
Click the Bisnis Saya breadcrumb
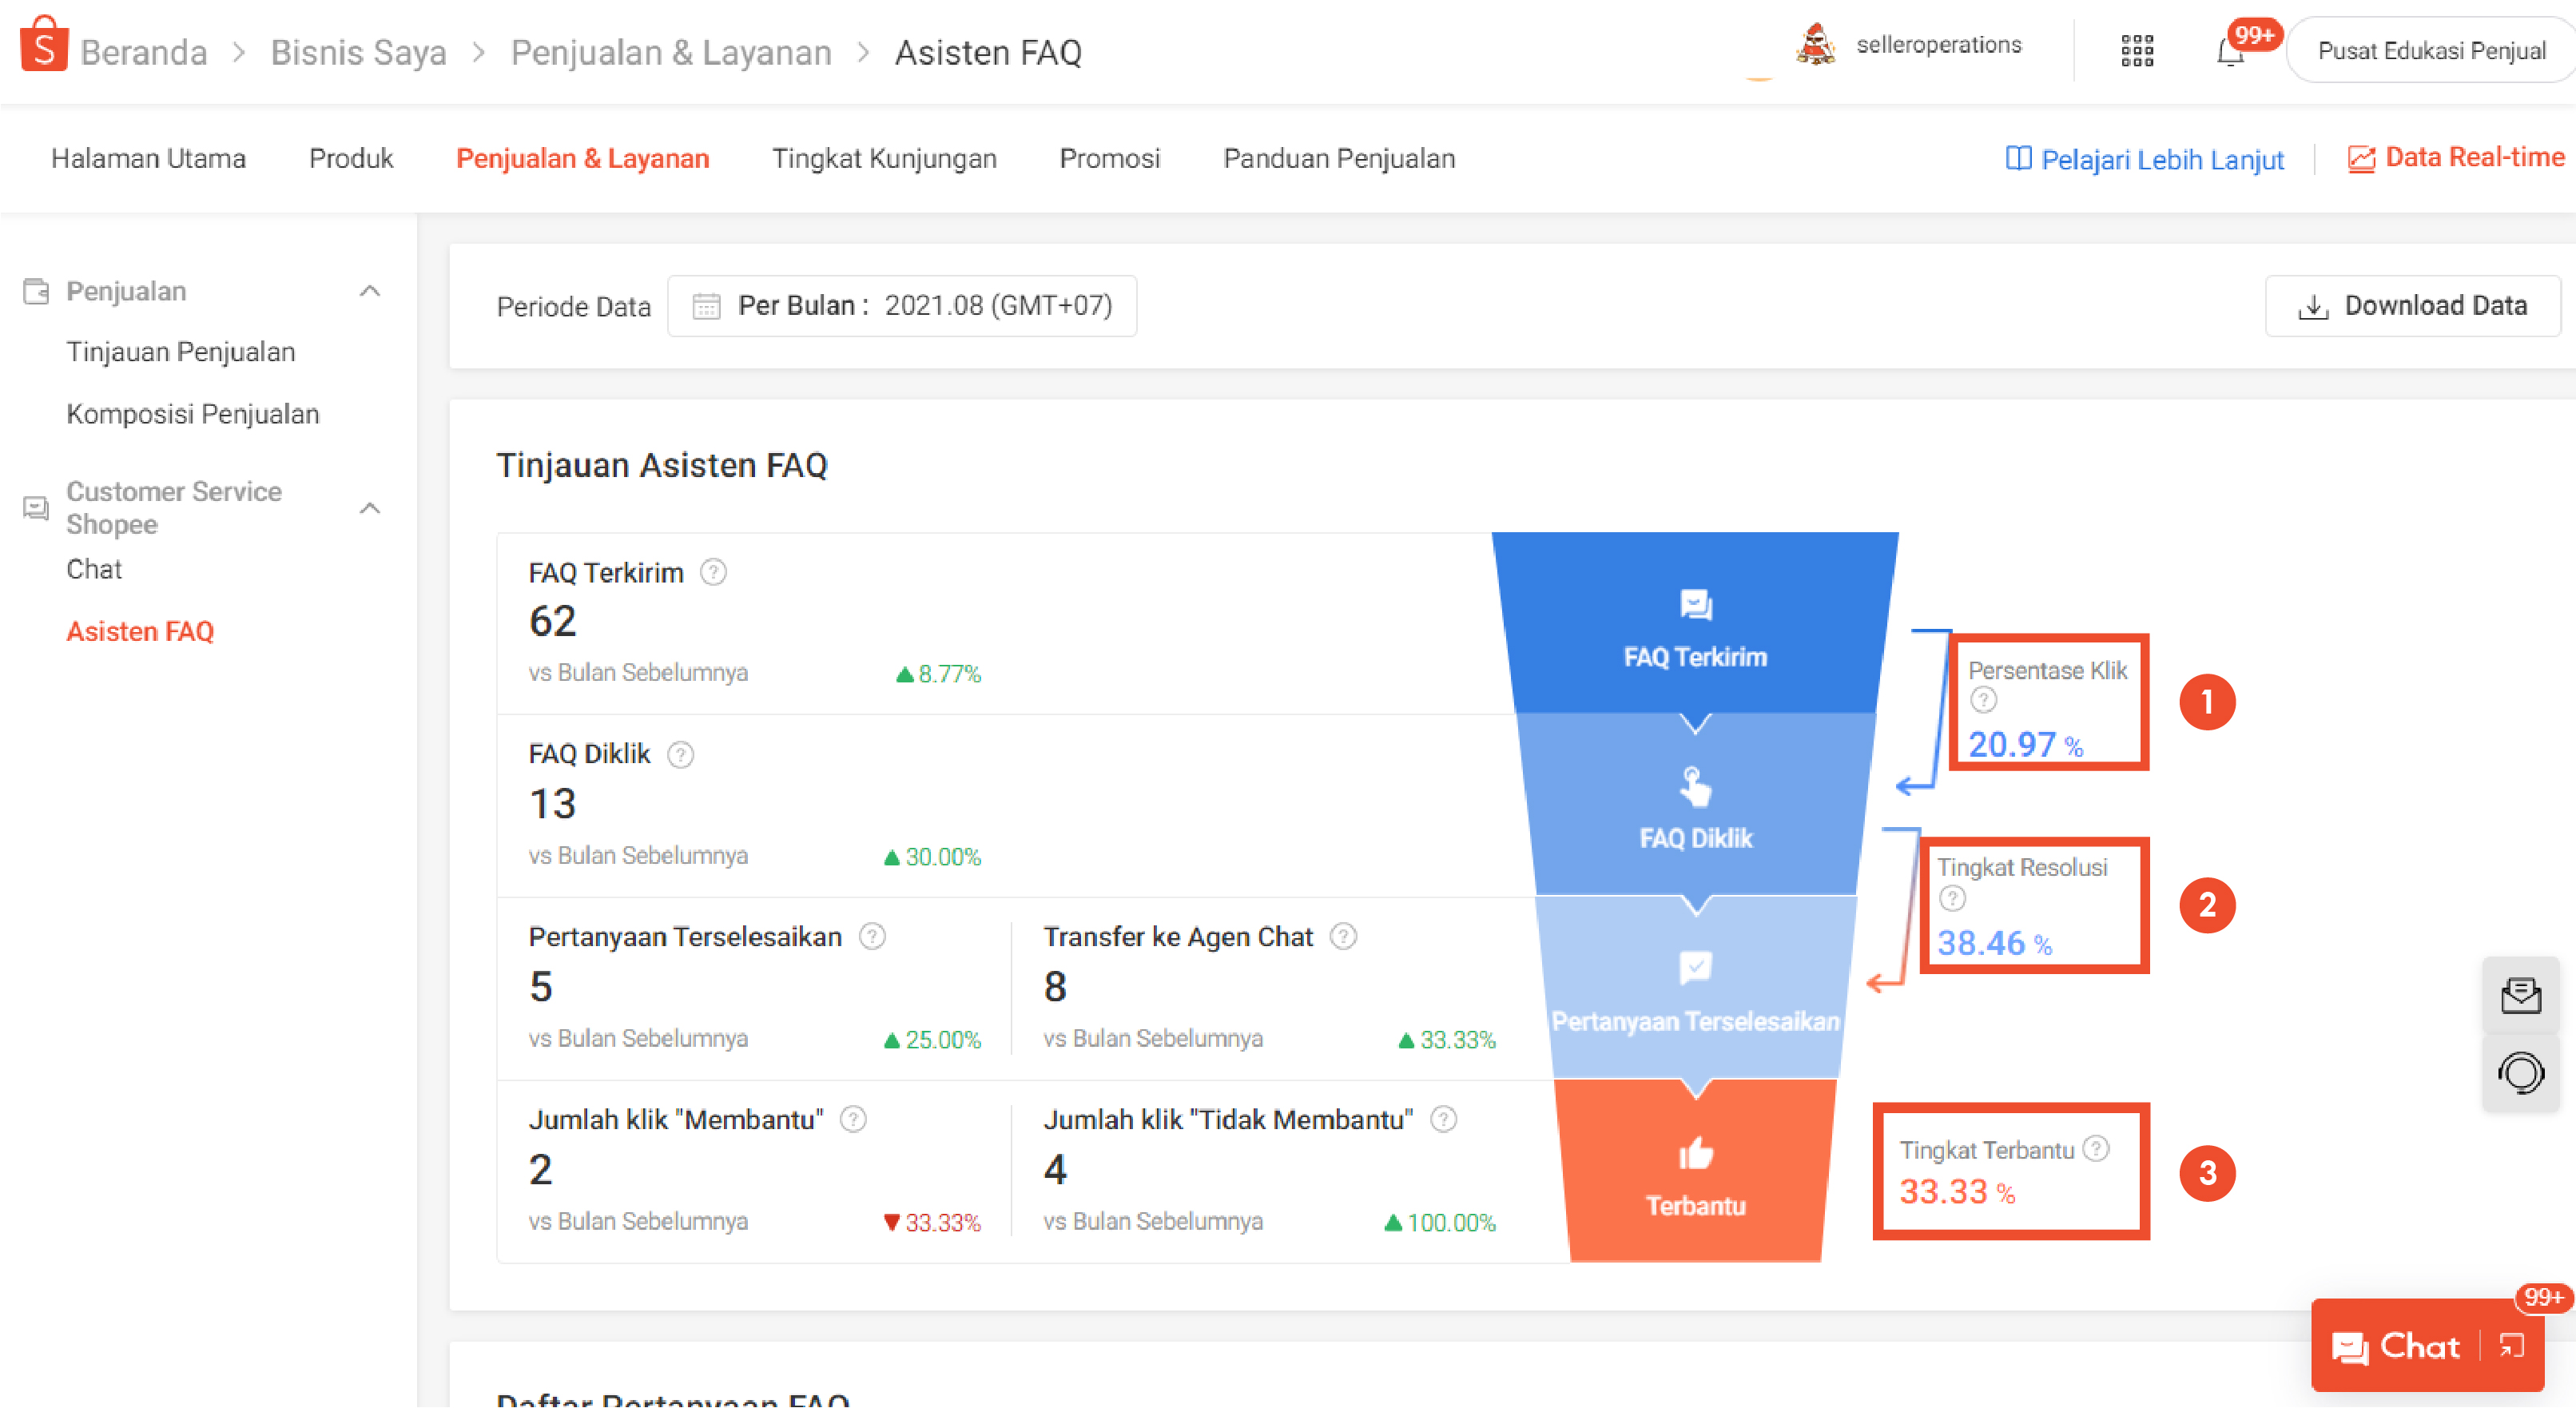coord(358,52)
